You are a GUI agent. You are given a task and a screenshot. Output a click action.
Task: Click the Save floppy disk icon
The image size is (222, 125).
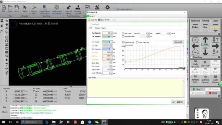[x=17, y=8]
